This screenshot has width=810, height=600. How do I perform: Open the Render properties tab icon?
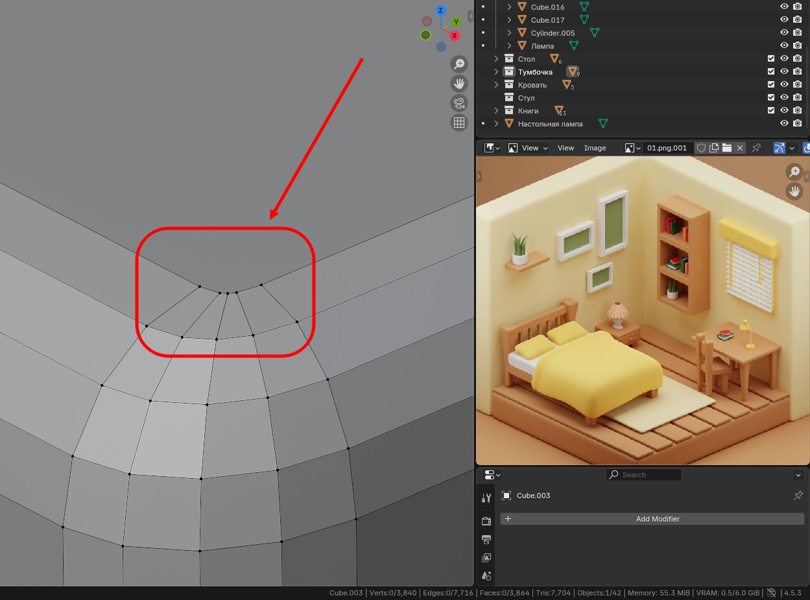pyautogui.click(x=486, y=521)
